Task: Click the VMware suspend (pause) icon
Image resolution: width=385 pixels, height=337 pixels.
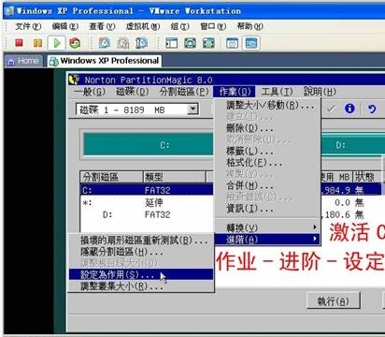Action: [x=37, y=43]
